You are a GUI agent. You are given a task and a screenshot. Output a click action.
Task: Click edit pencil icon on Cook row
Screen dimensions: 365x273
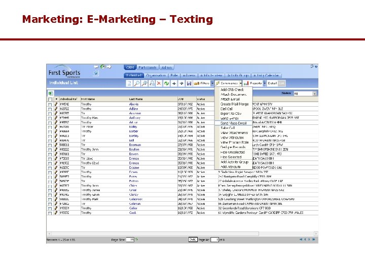[56, 212]
